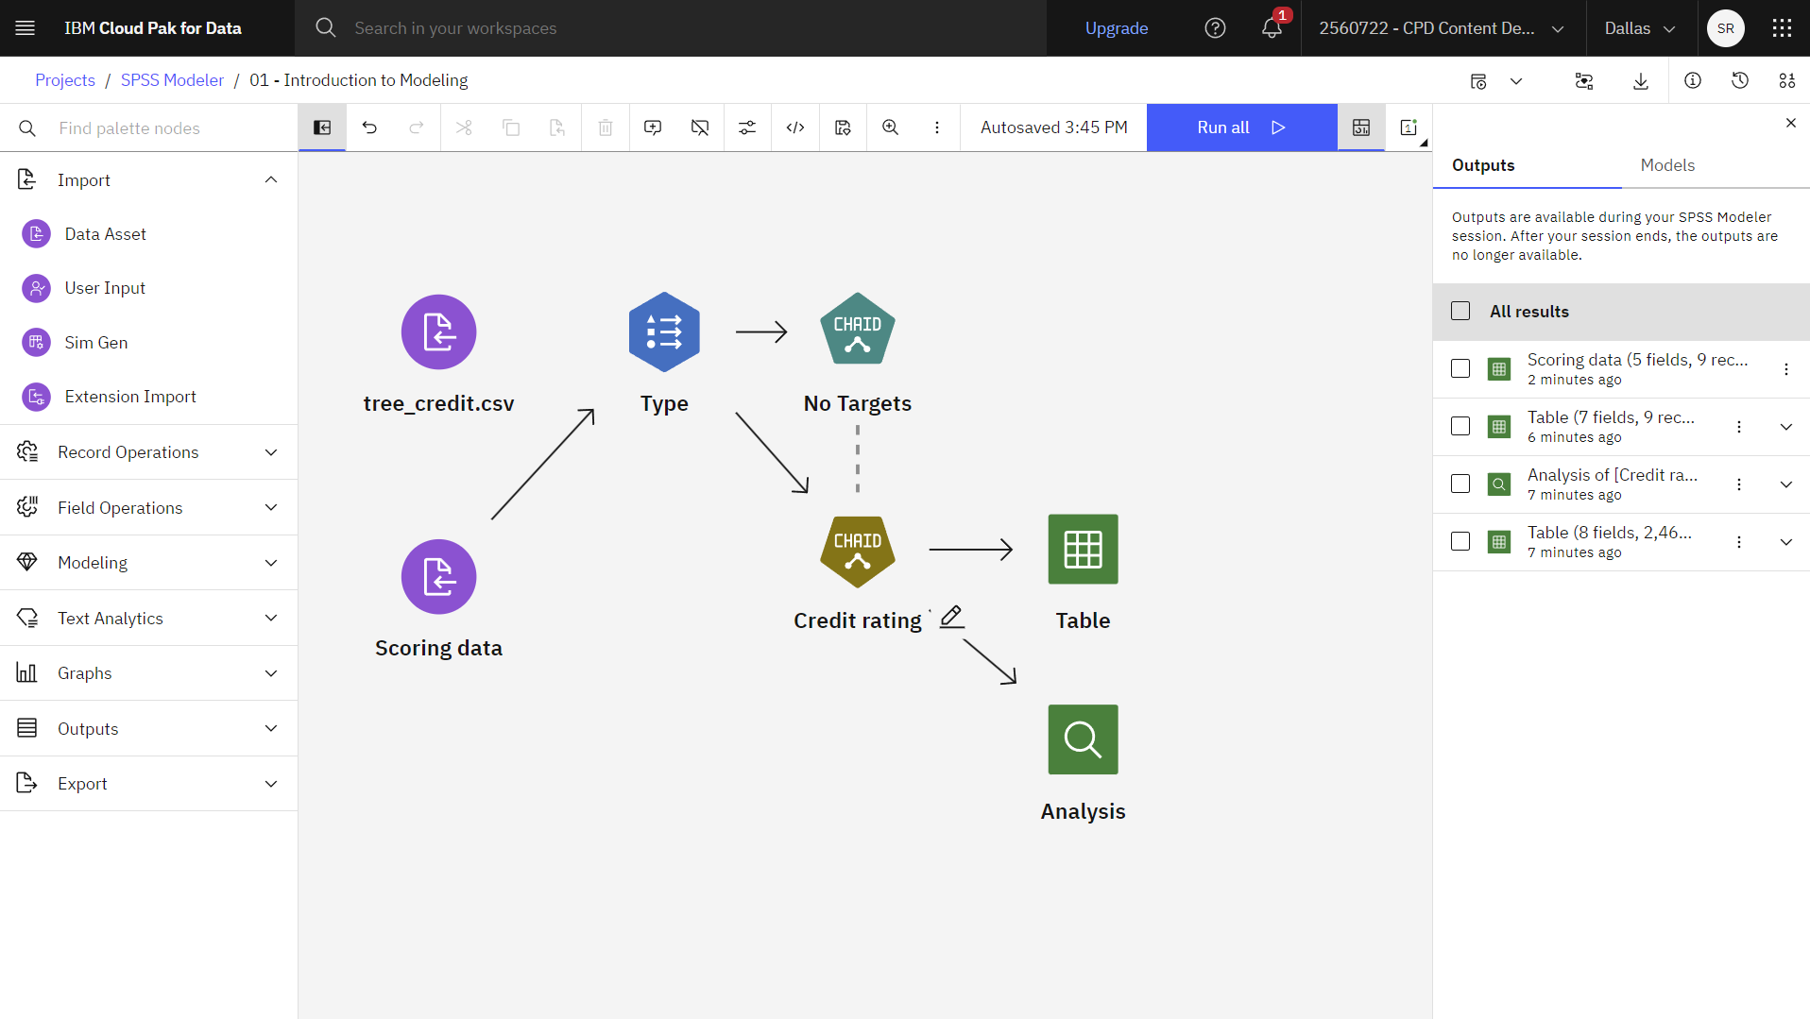This screenshot has width=1810, height=1019.
Task: Select the Analysis of Credit rating checkbox
Action: (x=1460, y=484)
